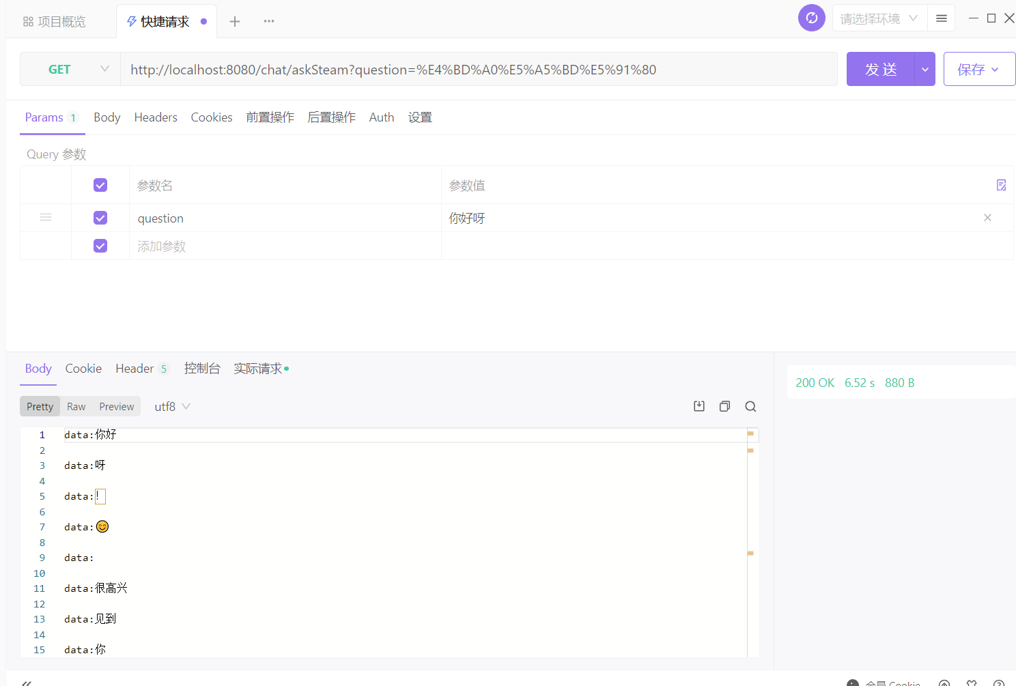Click the purple sync refresh icon

point(811,18)
